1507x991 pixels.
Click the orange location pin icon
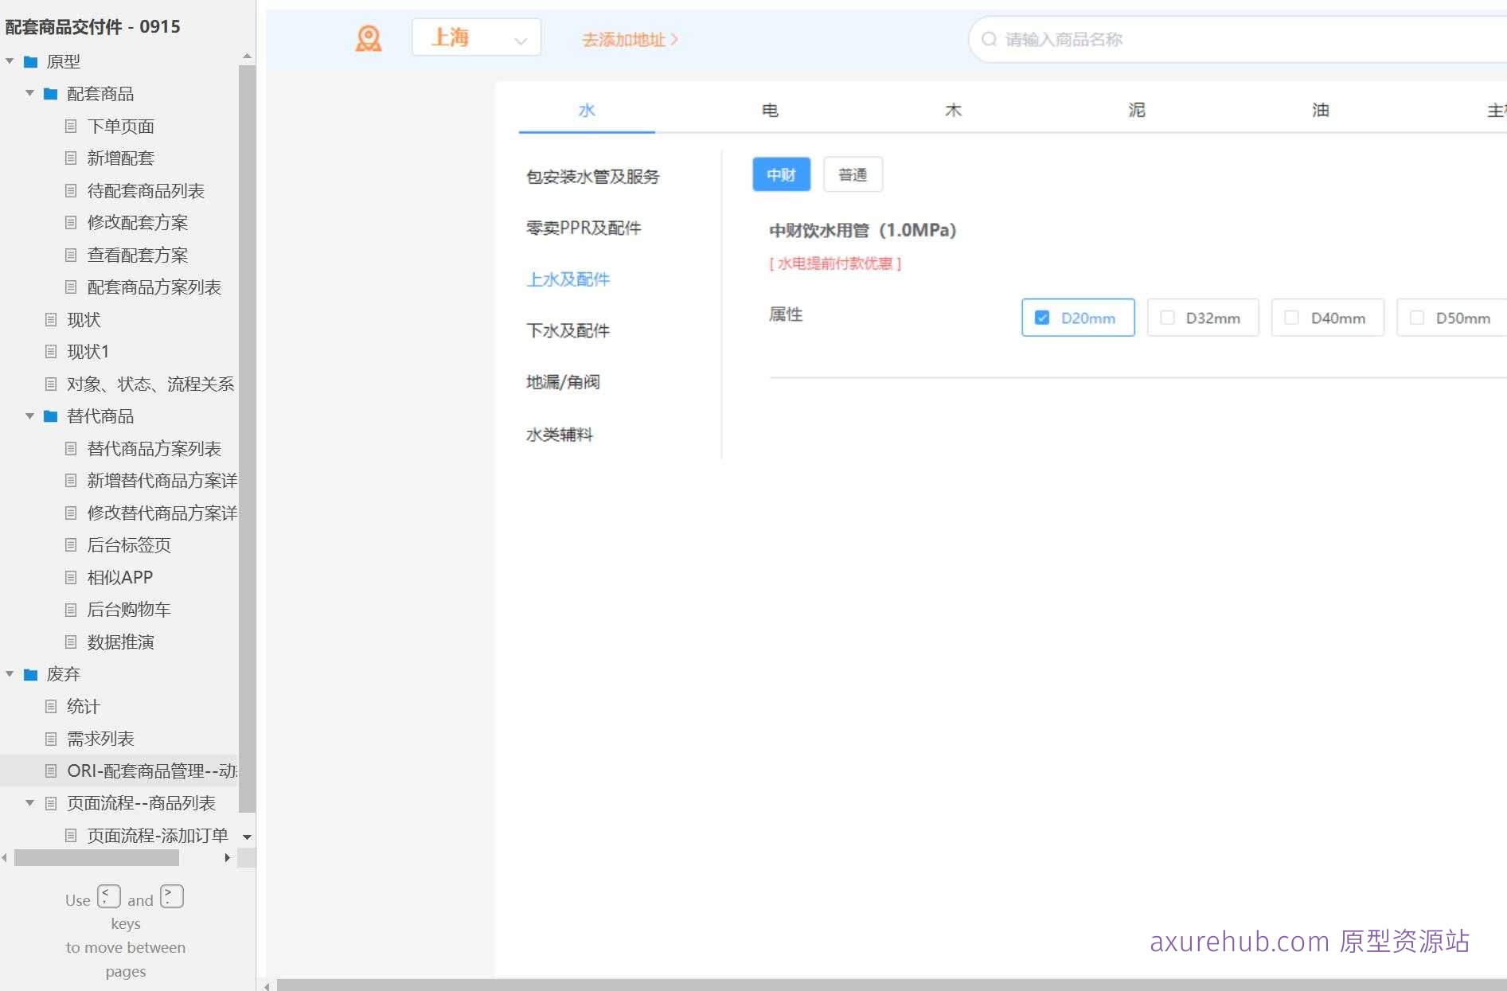click(368, 37)
